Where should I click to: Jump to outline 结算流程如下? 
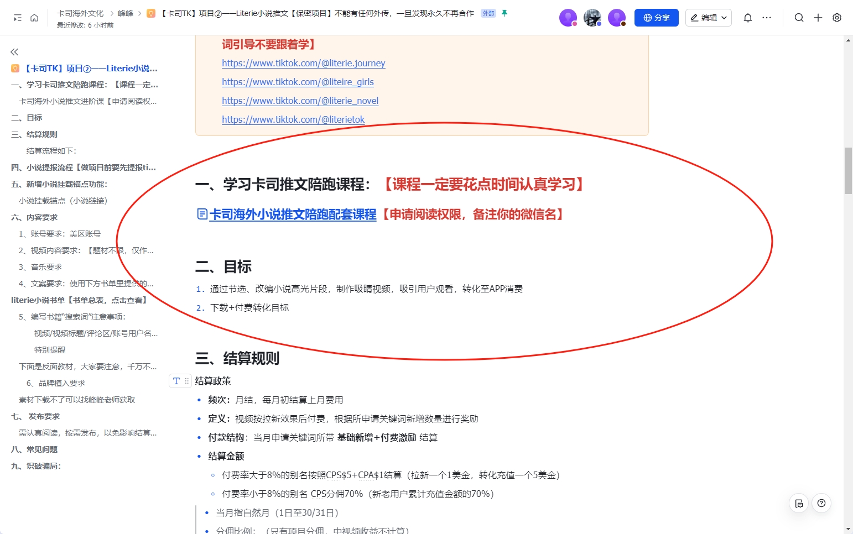tap(51, 151)
